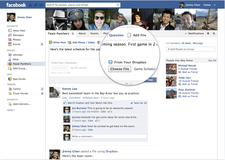Click the Choose File button under From Your Dropbox
The image size is (225, 160).
pyautogui.click(x=120, y=69)
